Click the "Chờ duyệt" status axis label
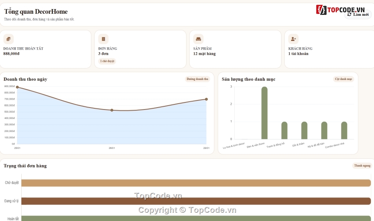The height and width of the screenshot is (221, 374). [12, 182]
